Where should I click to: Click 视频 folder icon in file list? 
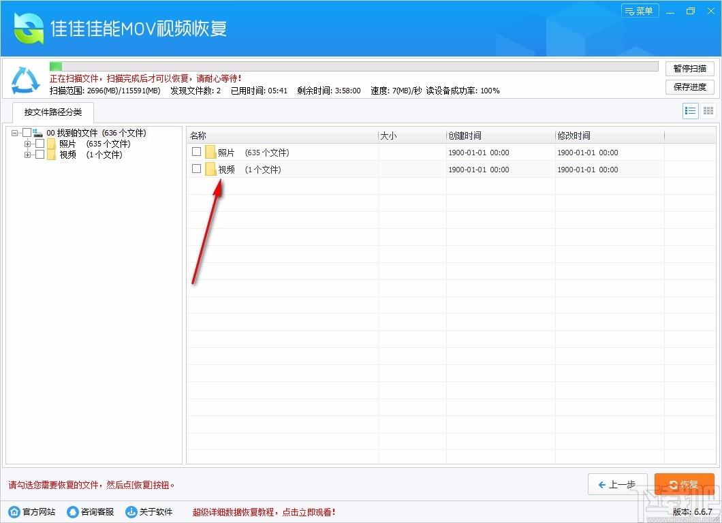click(x=210, y=169)
